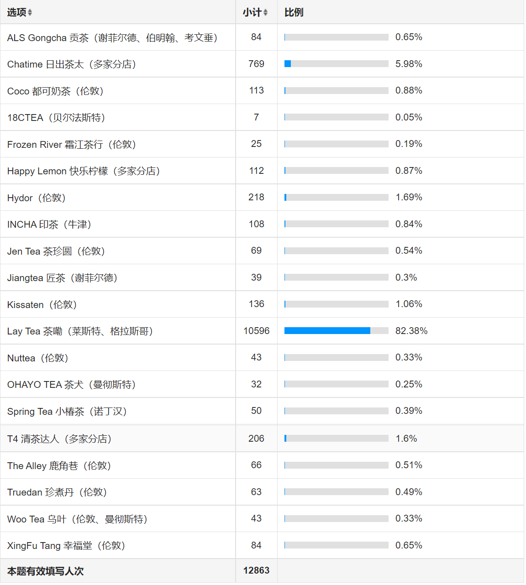Sort by the 选项 column arrows

point(30,12)
